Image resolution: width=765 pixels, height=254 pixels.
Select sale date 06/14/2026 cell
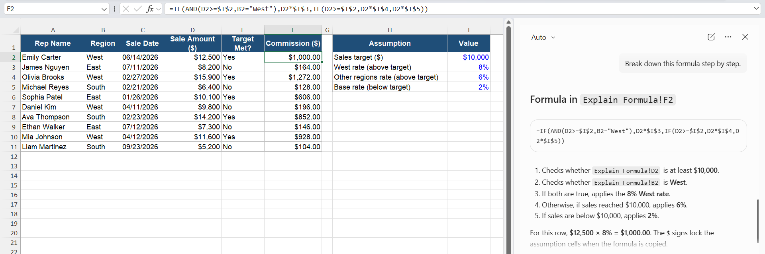(142, 57)
